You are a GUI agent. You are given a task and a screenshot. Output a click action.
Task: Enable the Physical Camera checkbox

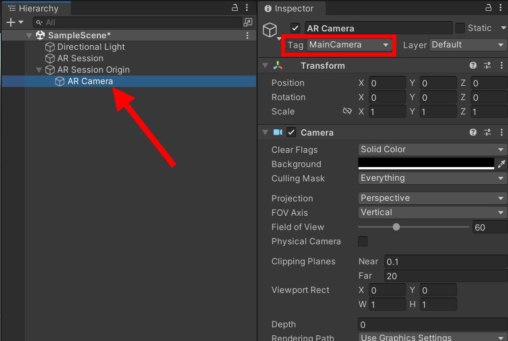click(363, 241)
